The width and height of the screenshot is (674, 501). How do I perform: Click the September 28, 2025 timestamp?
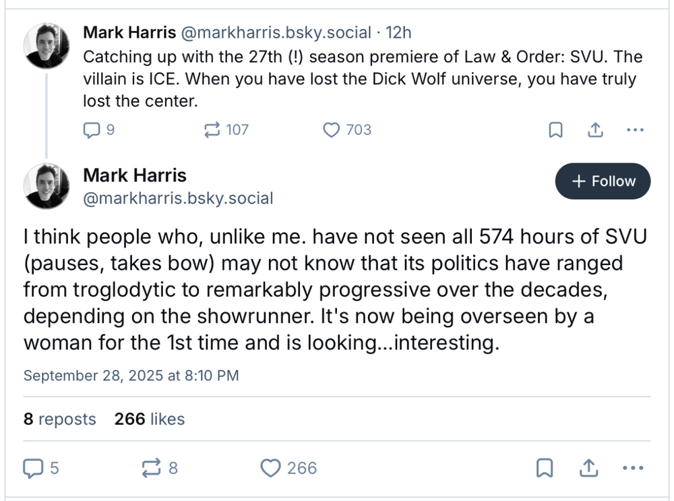pyautogui.click(x=131, y=376)
